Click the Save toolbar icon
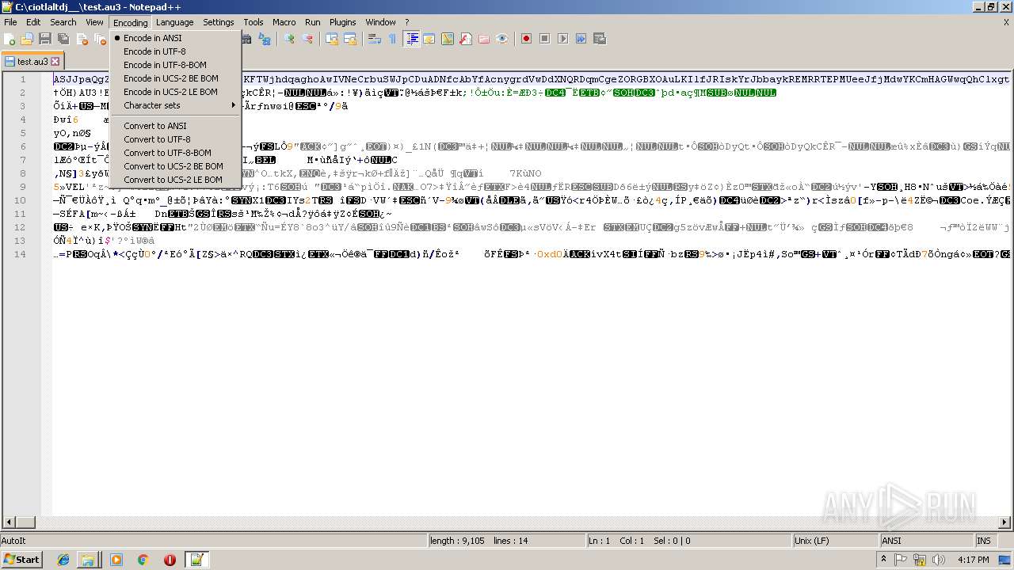The height and width of the screenshot is (570, 1014). click(x=45, y=39)
